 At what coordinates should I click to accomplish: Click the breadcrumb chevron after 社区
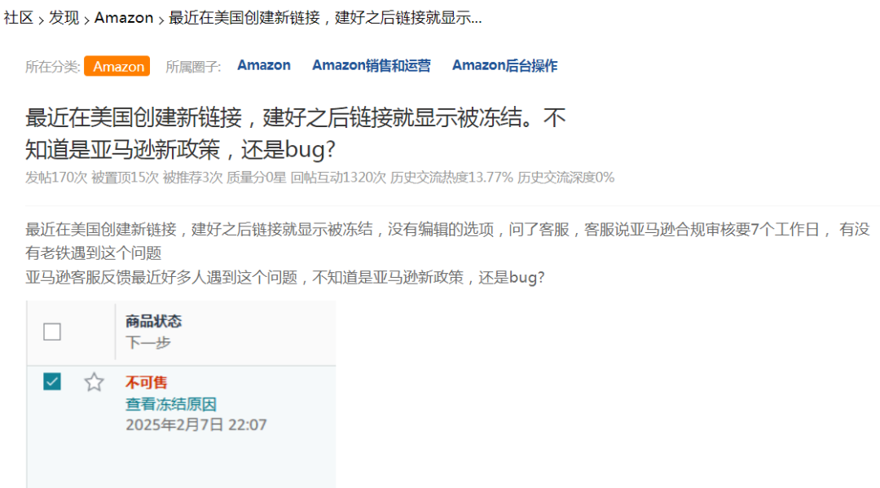pos(41,20)
